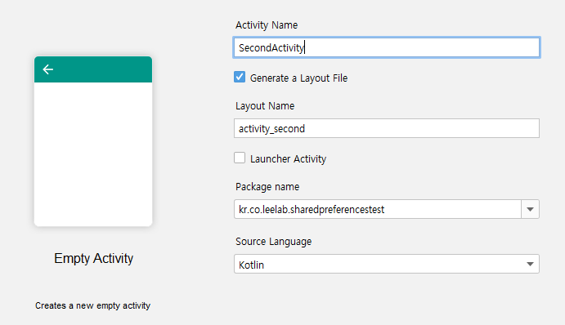Select the Kotlin source language combo box
Screen dimensions: 565x325
pos(387,265)
